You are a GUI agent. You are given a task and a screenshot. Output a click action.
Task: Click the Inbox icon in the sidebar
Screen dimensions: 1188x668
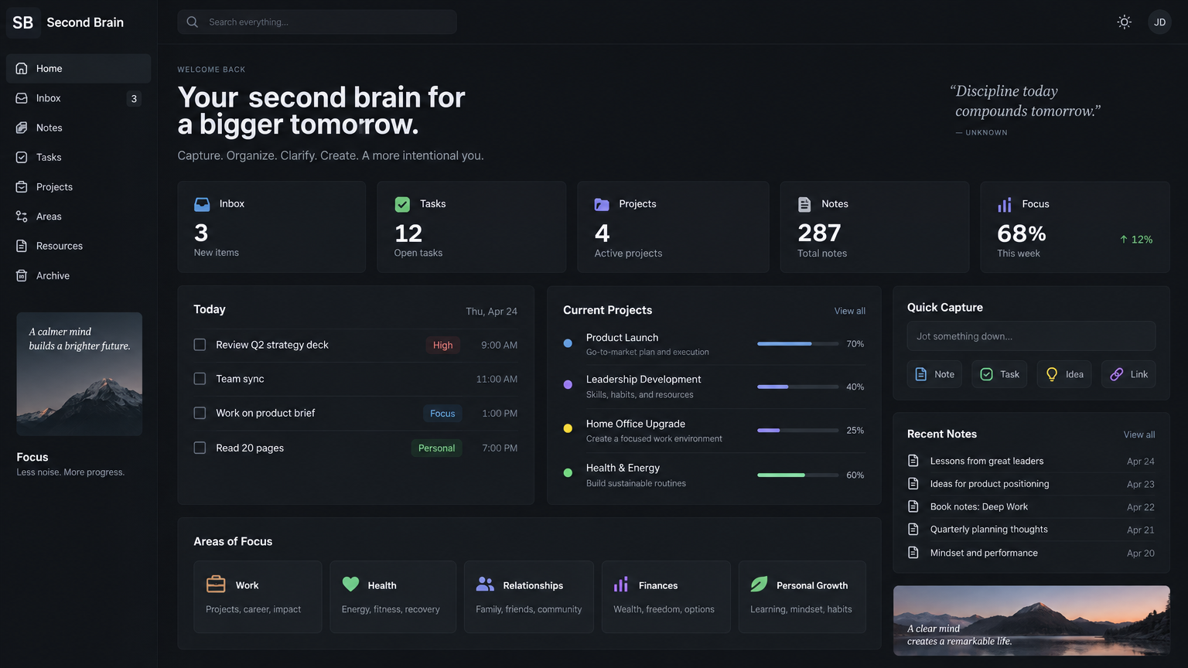(22, 98)
